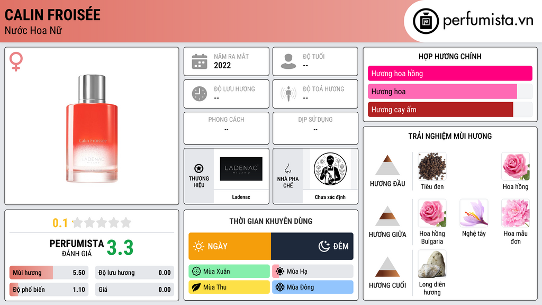Select the Ngày daytime segment
The width and height of the screenshot is (542, 305).
coord(230,246)
